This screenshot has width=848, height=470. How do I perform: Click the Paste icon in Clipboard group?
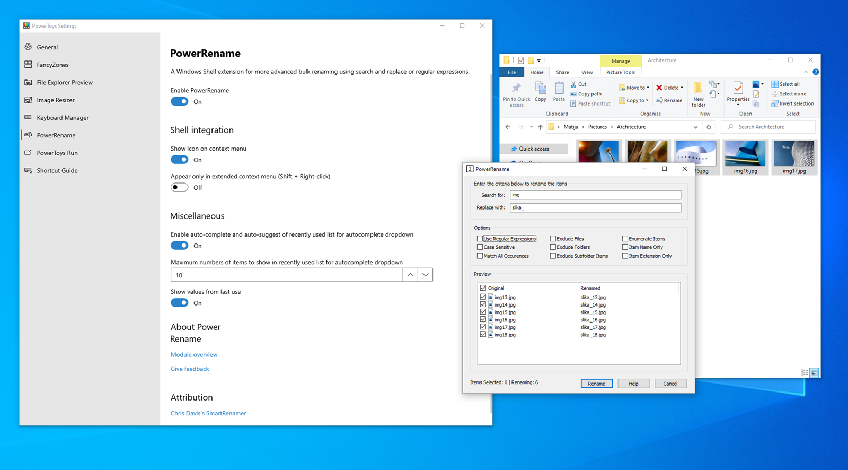559,88
